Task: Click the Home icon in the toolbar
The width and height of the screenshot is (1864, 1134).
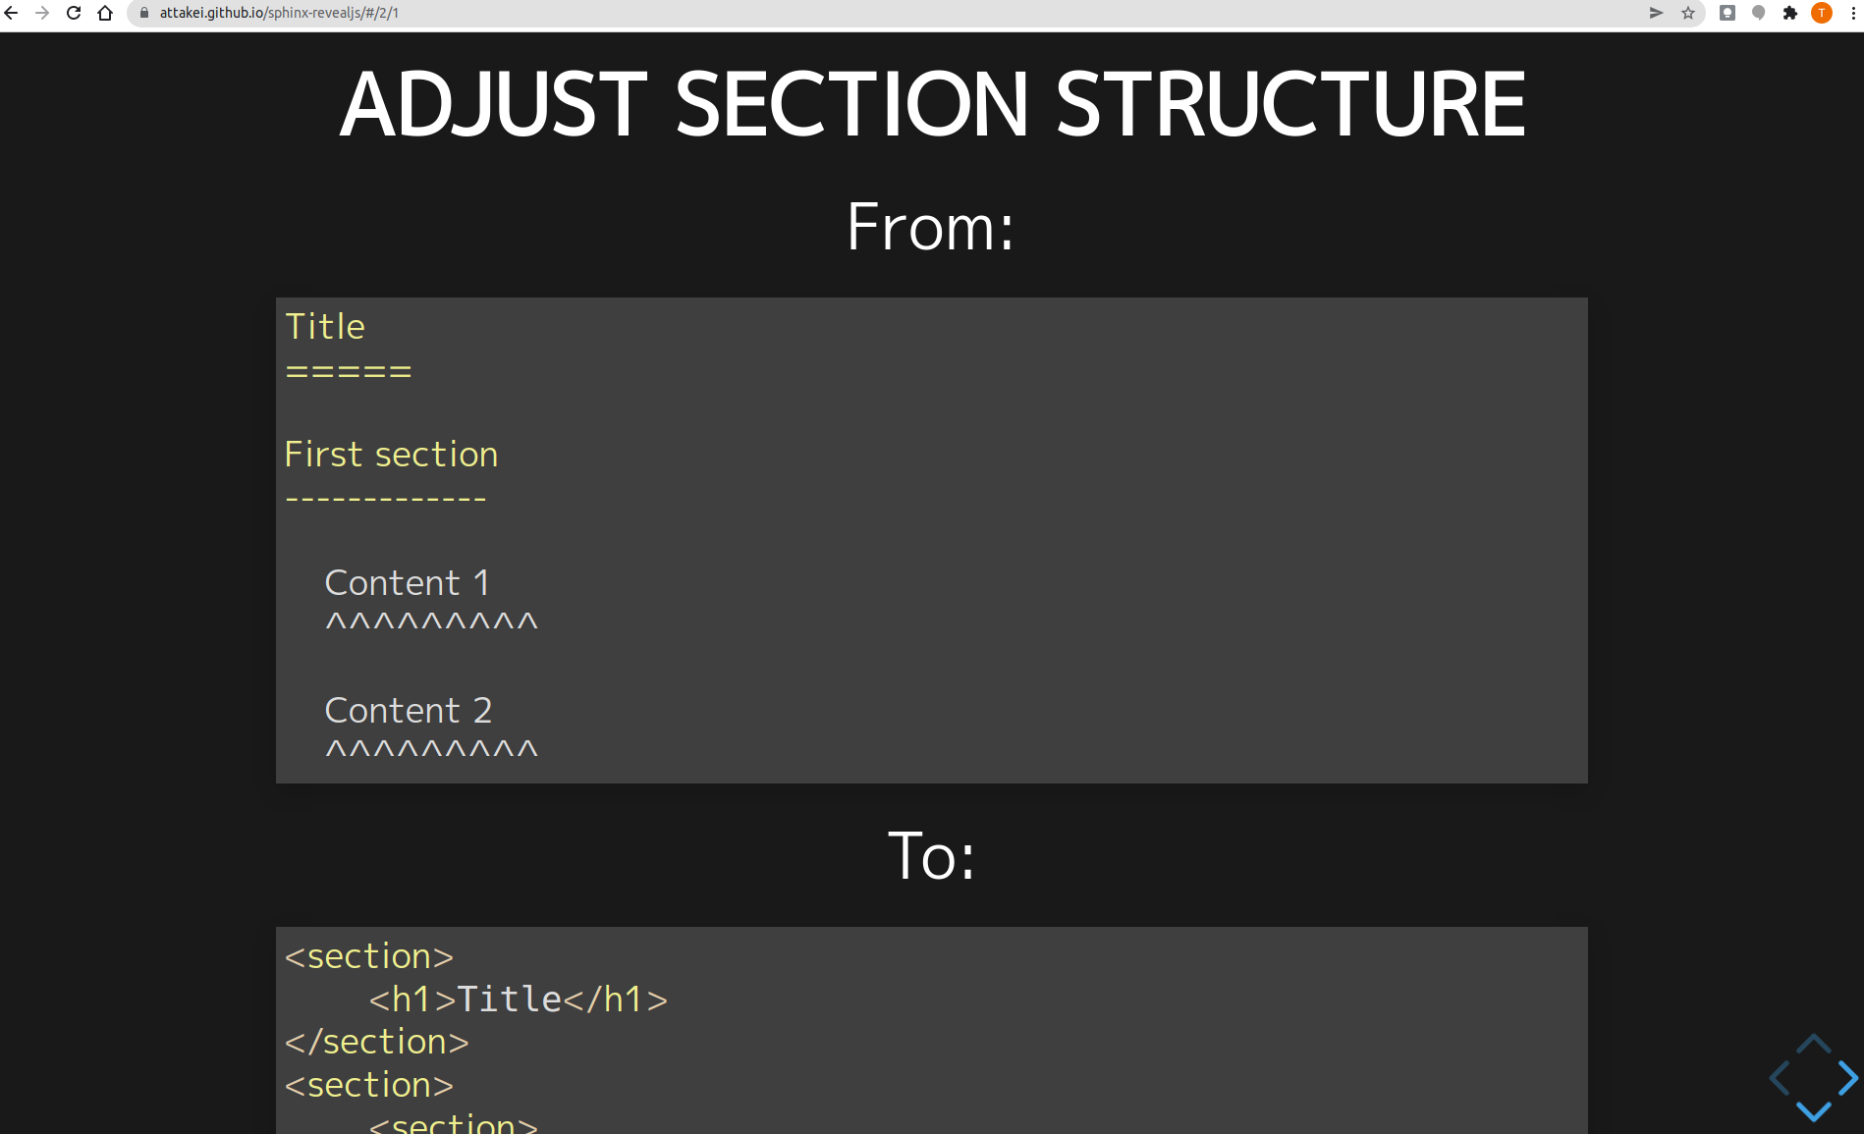Action: tap(106, 13)
